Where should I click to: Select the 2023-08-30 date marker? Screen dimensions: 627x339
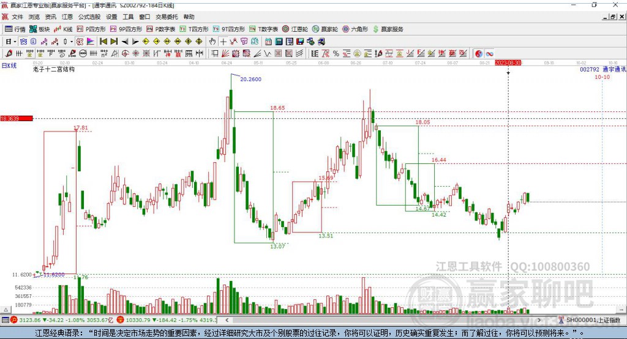click(x=508, y=63)
